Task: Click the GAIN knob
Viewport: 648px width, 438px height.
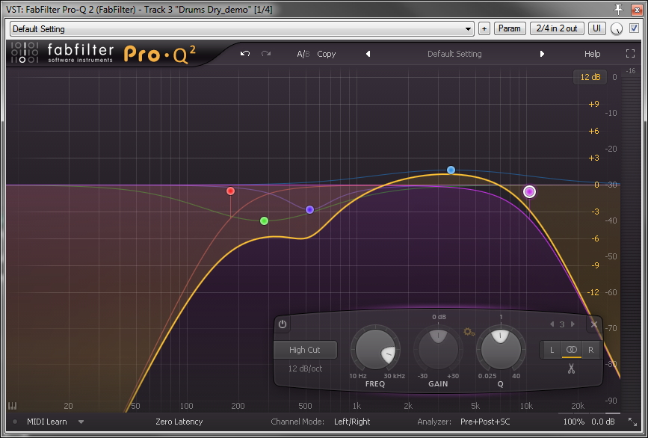Action: click(438, 350)
